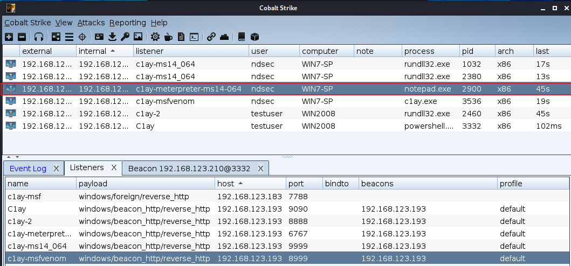Screen dimensions: 571x266
Task: Select the c1ay-ms14_064 listener on port 9999
Action: click(287, 246)
